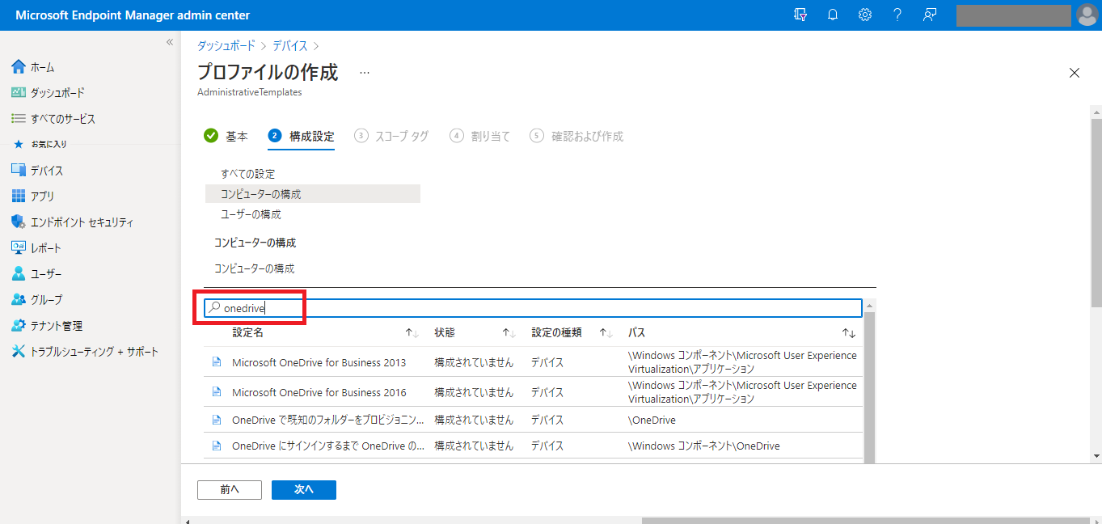Sort by the 状態 column

pos(445,332)
